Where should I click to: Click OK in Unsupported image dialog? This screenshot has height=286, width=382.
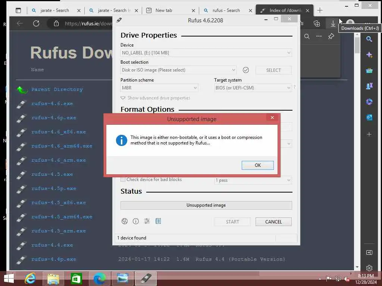point(257,165)
